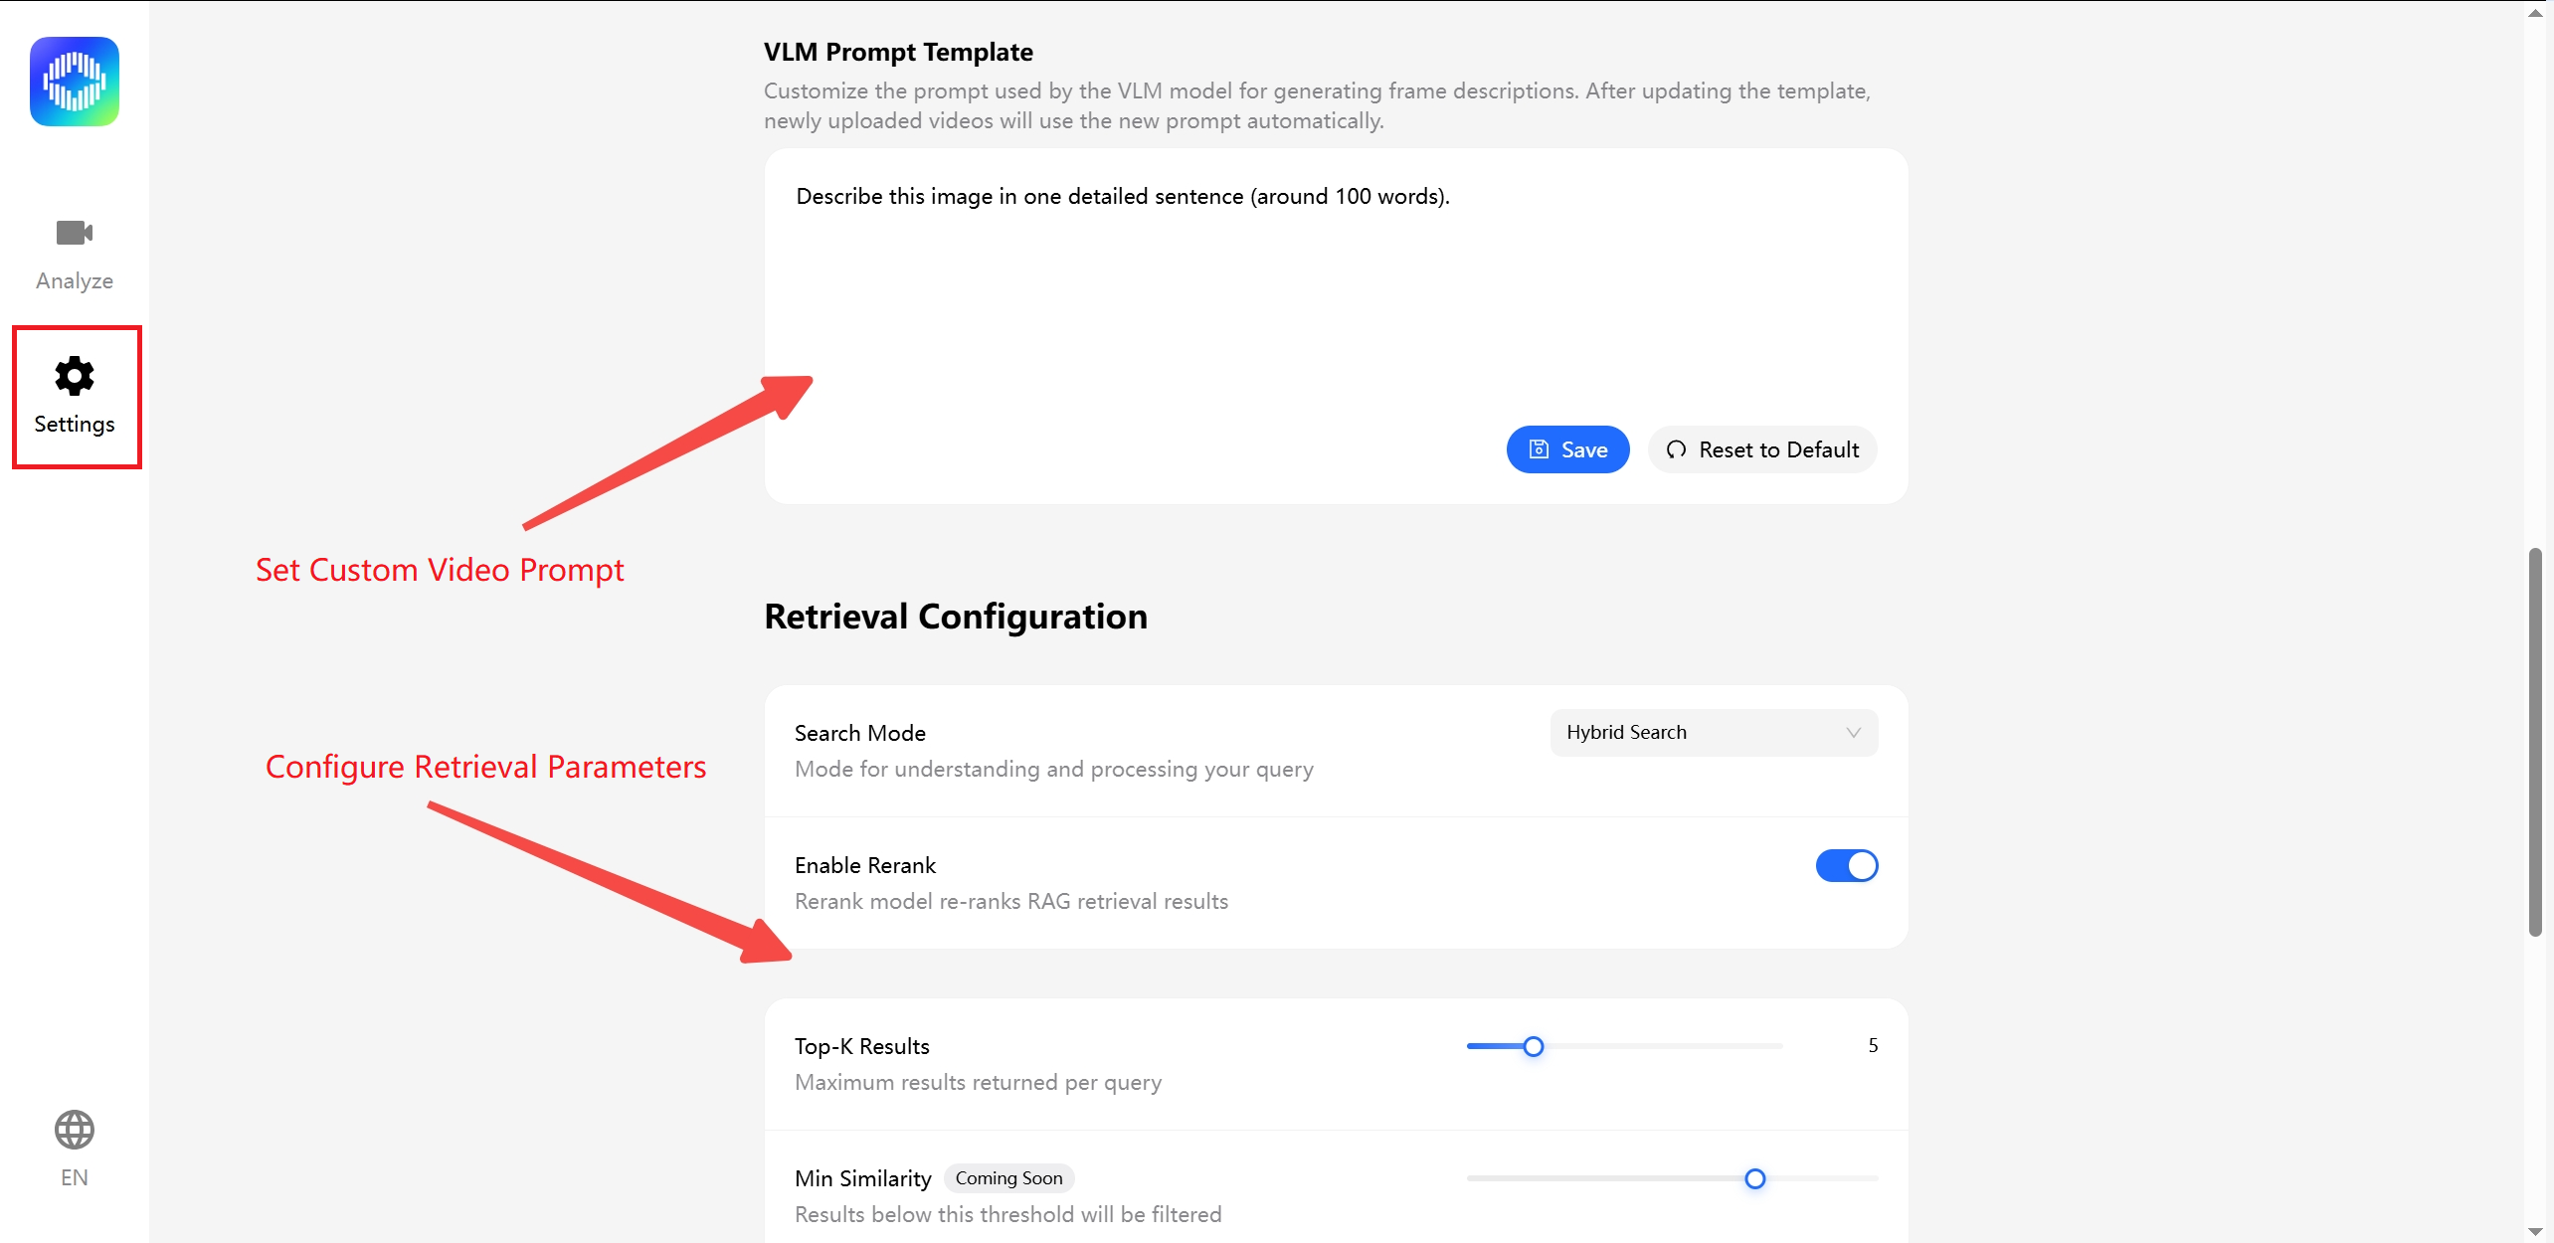Select the Settings menu label
This screenshot has width=2554, height=1243.
75,424
